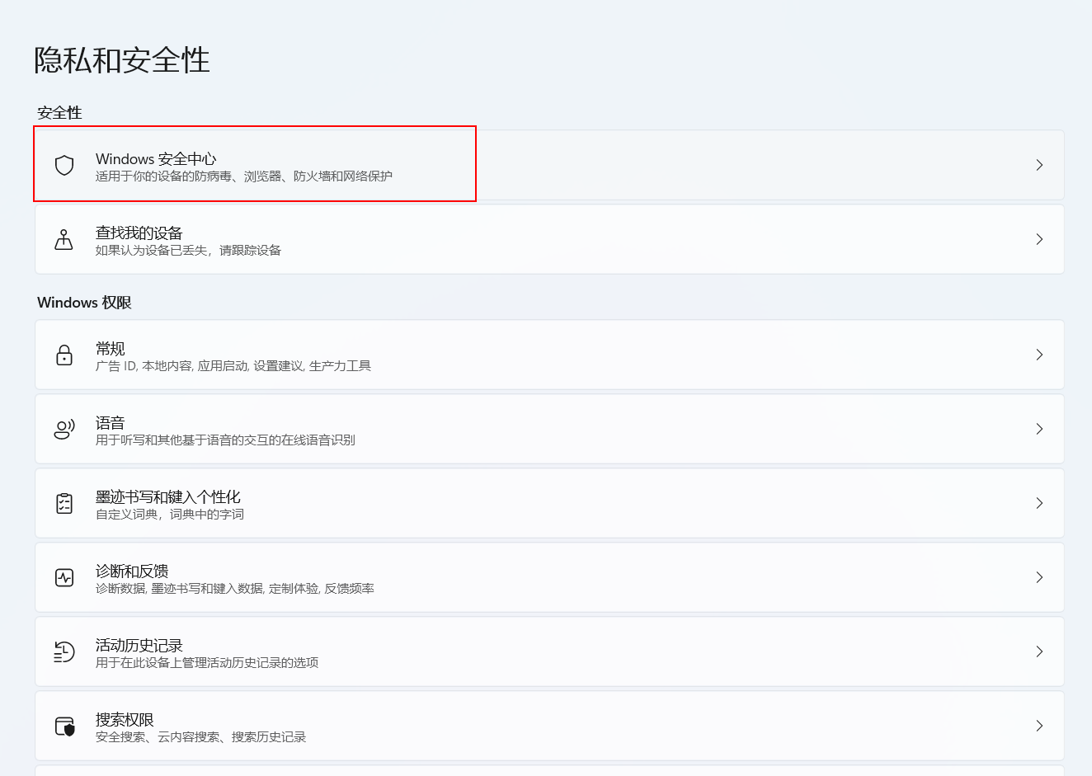The height and width of the screenshot is (776, 1092).
Task: Click the 搜索权限 window-shield icon
Action: tap(64, 726)
